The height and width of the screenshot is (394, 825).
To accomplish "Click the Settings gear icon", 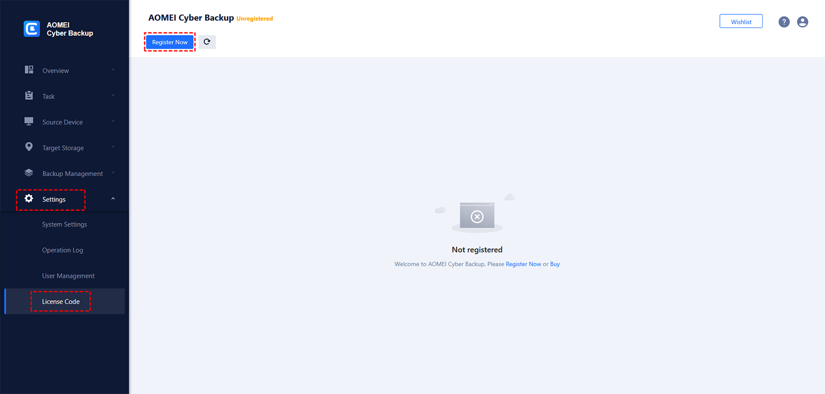I will [29, 198].
